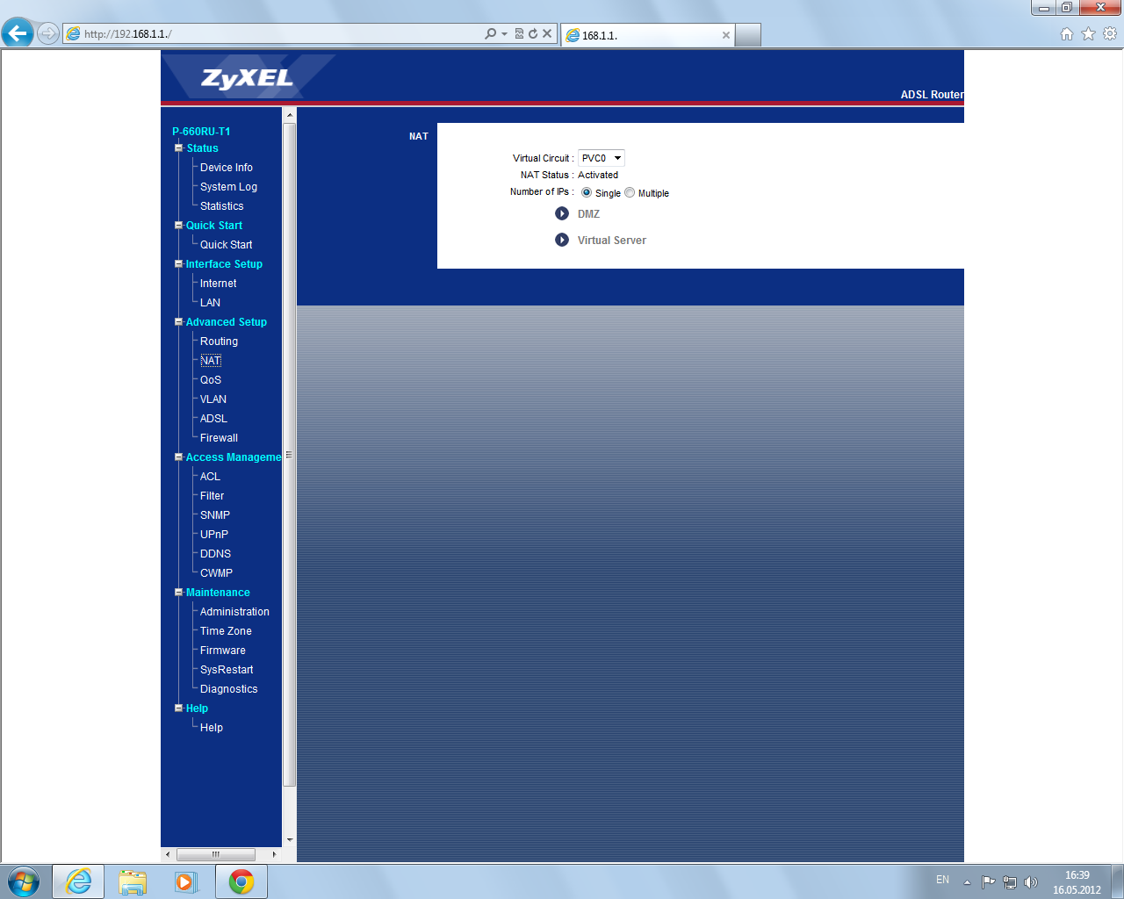Collapse the Interface Setup tree node

point(178,264)
